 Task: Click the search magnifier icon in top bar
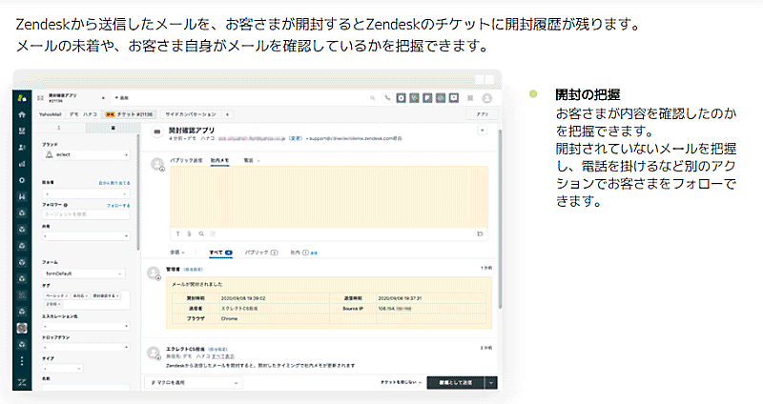point(373,97)
